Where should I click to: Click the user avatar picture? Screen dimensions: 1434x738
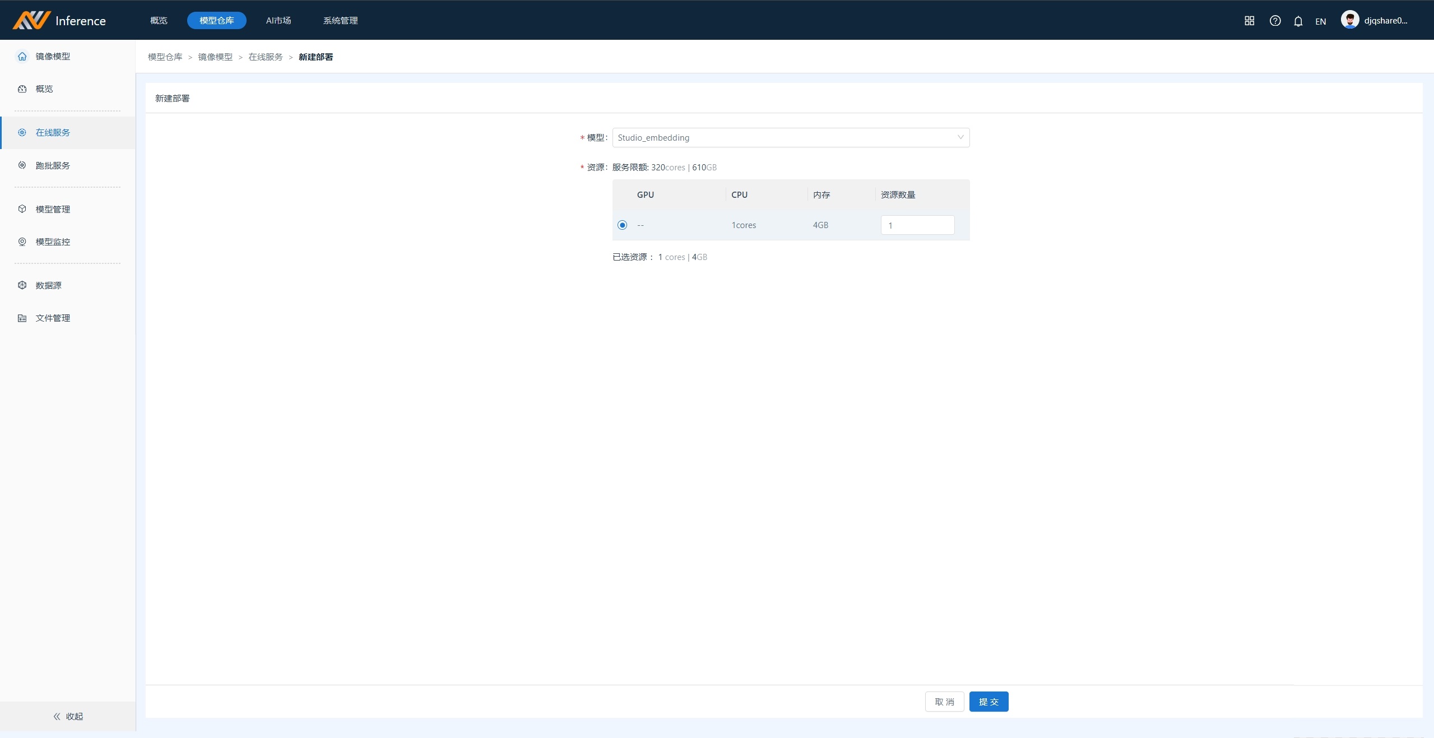(x=1349, y=20)
